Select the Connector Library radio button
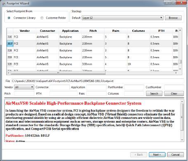Viewport: 188px width, 161px height. (9, 18)
